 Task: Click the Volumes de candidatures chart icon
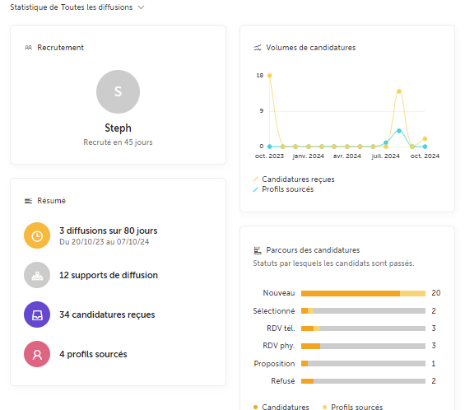point(258,48)
